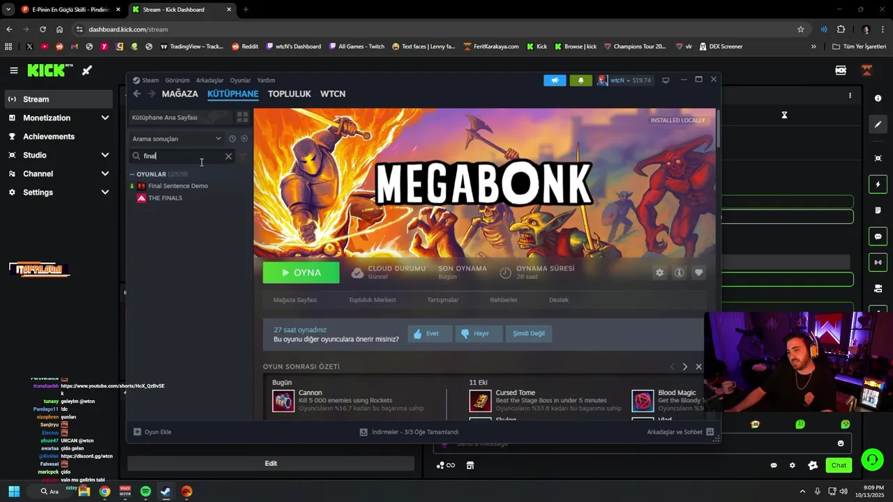Go to next post-game summary
The height and width of the screenshot is (502, 893).
[685, 367]
